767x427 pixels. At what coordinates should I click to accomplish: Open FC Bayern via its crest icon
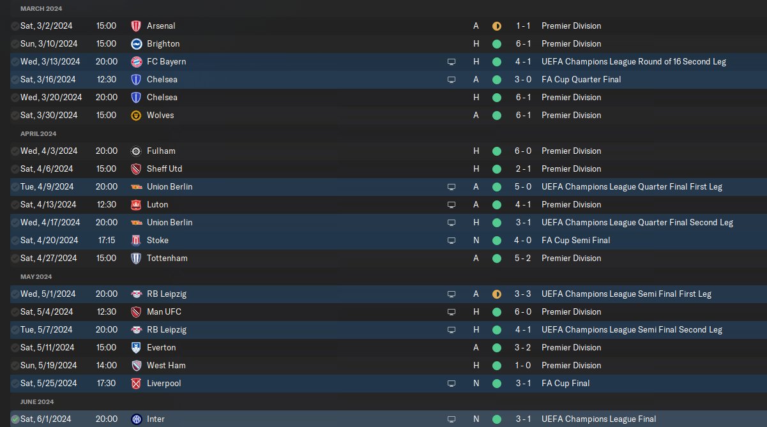(x=135, y=62)
